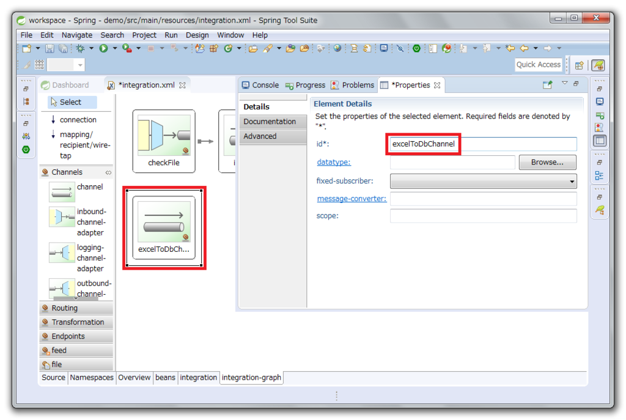Open the Documentation properties section
Screen dimensions: 626x420
273,122
